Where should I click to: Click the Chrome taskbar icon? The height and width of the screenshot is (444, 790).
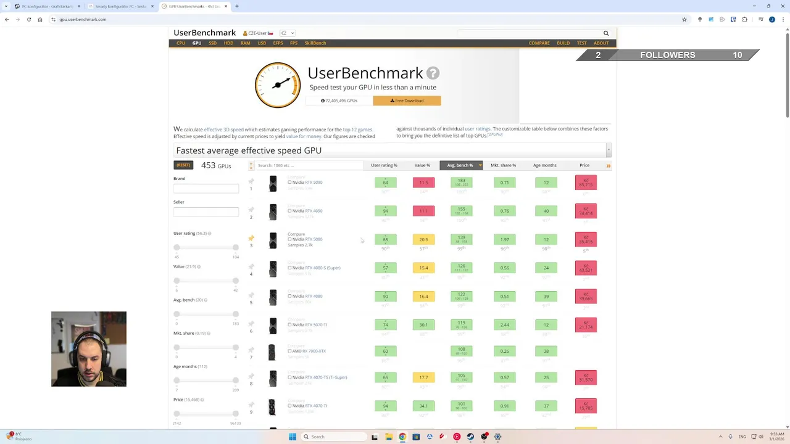point(402,437)
